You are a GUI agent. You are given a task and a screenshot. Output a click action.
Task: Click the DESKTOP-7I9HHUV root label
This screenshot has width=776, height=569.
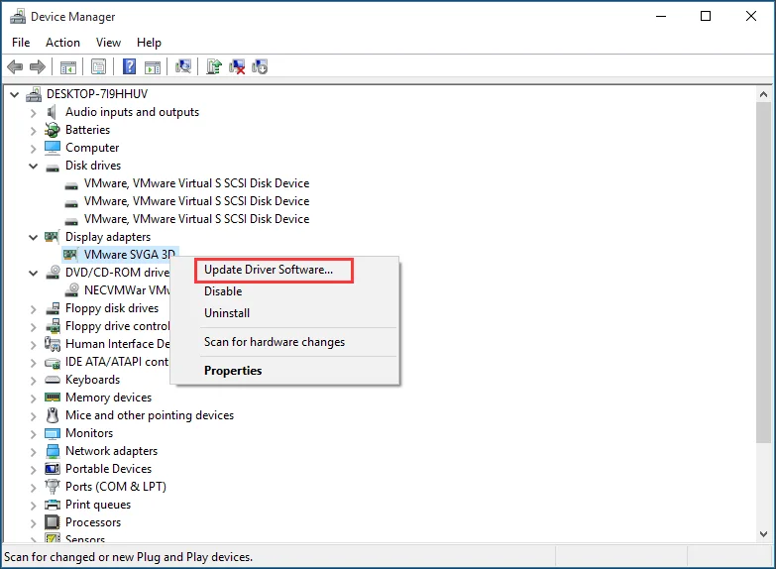(97, 94)
